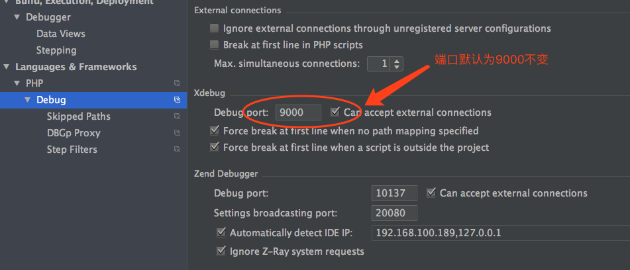Collapse the Languages & Frameworks section

5,67
